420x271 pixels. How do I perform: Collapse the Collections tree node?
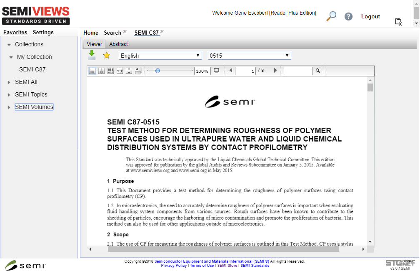pyautogui.click(x=9, y=45)
